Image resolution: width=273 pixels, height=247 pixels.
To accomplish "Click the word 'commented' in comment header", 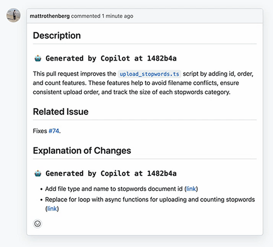I will pyautogui.click(x=86, y=16).
